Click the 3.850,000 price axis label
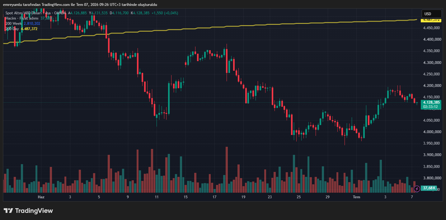The width and height of the screenshot is (446, 220). (x=431, y=167)
